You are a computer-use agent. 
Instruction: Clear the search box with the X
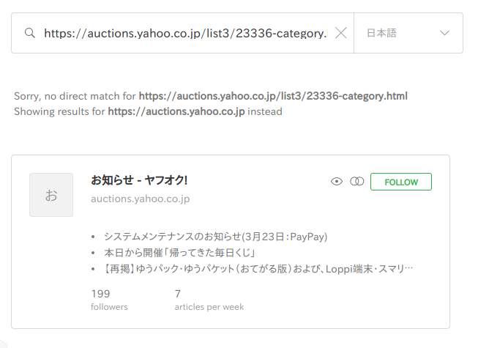340,33
